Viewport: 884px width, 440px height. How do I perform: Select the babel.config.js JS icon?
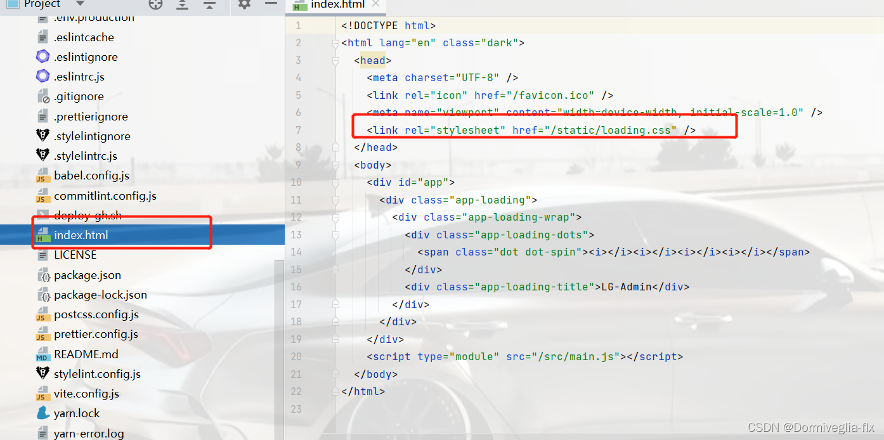click(42, 176)
